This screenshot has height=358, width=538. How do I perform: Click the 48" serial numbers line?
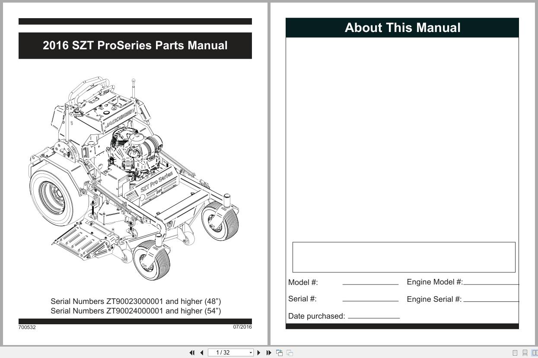pyautogui.click(x=136, y=301)
